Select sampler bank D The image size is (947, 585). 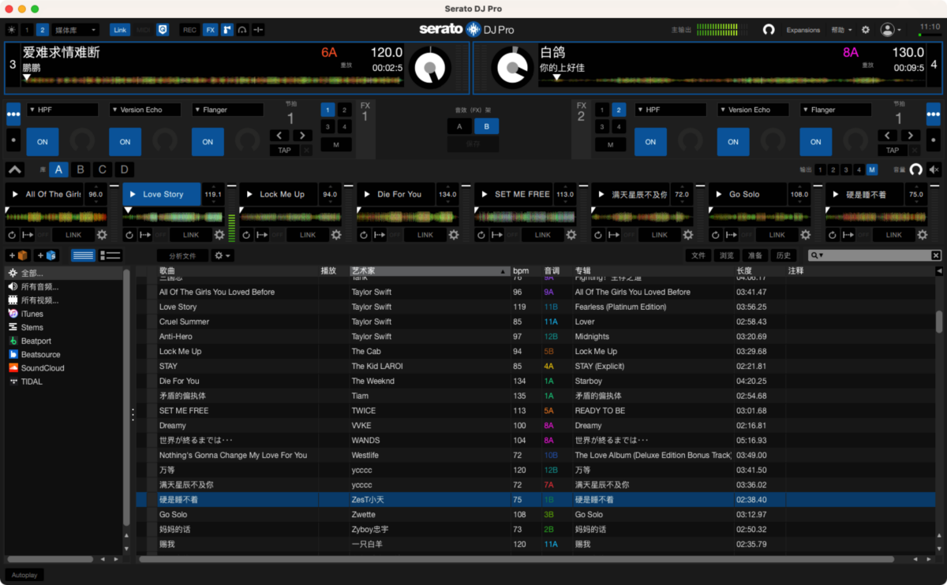[125, 170]
